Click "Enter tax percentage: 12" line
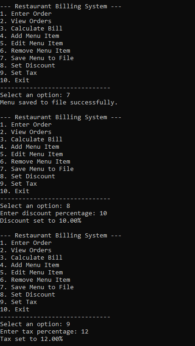Screen dimensions: 195x346 point(44,332)
